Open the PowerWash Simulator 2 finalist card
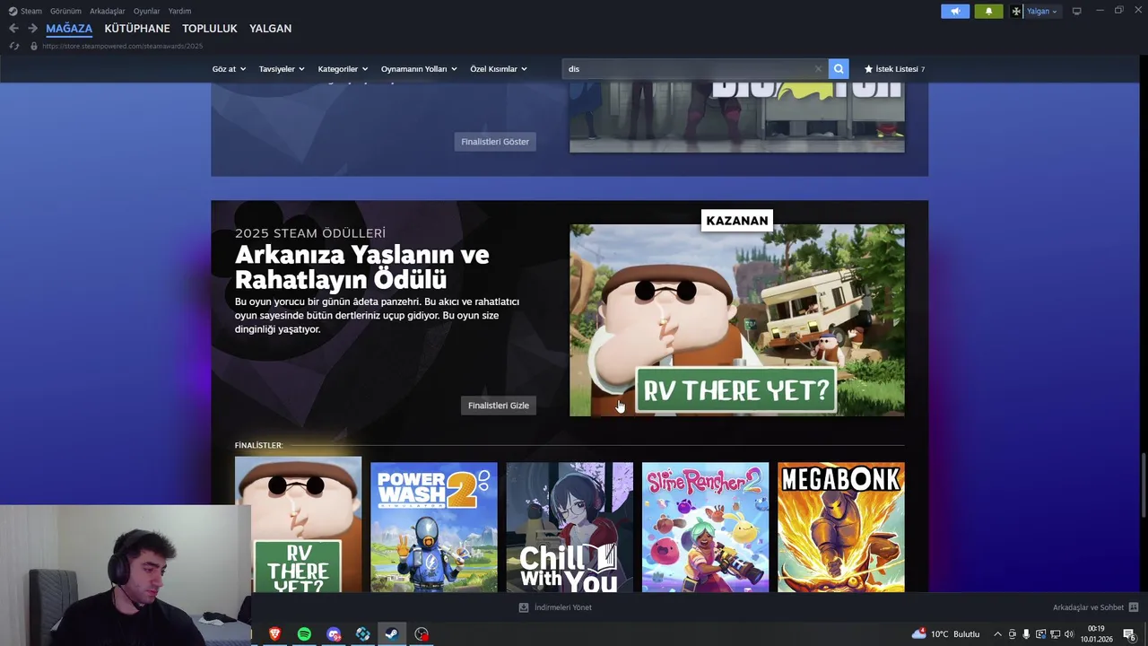Screen dimensions: 1148x646 pyautogui.click(x=434, y=528)
